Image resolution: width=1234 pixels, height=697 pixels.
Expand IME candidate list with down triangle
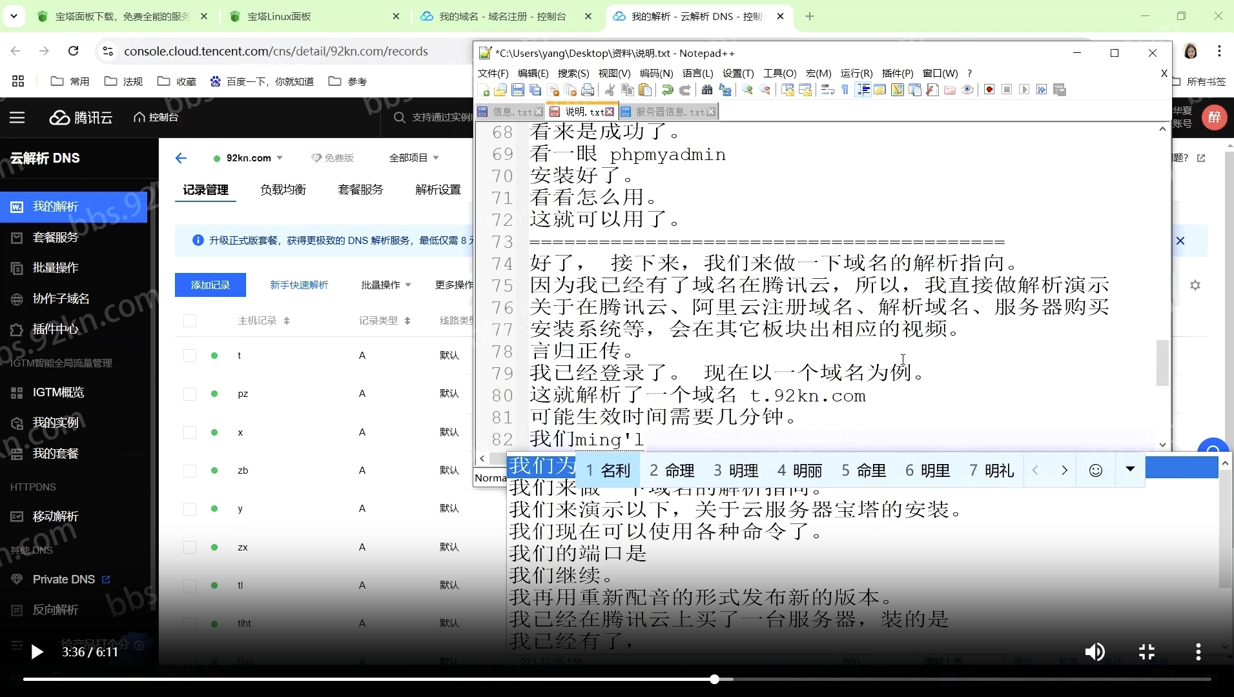click(x=1130, y=469)
